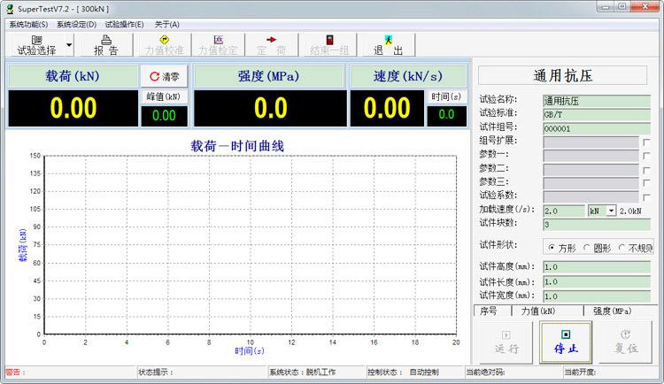664x384 pixels.
Task: Open the 试验操作(E) menu
Action: [x=124, y=24]
